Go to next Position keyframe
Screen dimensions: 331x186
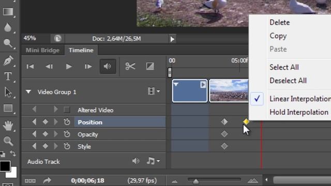[x=56, y=122]
